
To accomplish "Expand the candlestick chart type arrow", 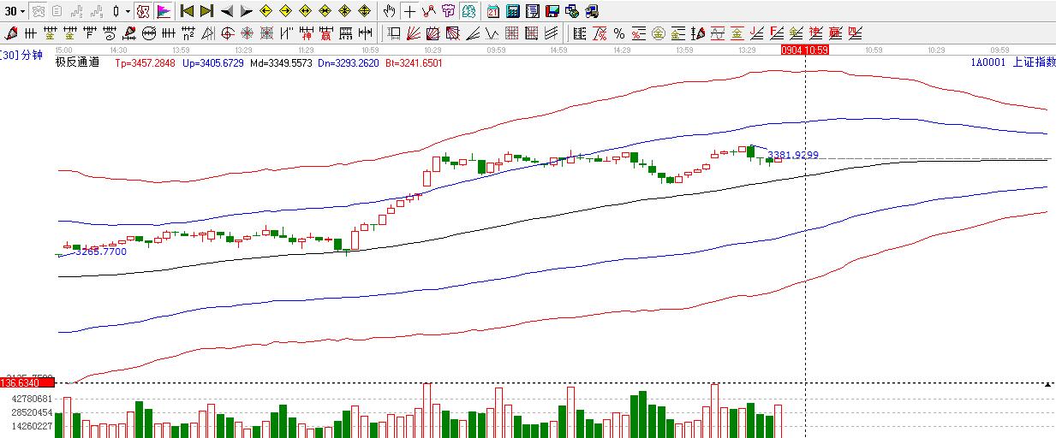I will click(128, 11).
